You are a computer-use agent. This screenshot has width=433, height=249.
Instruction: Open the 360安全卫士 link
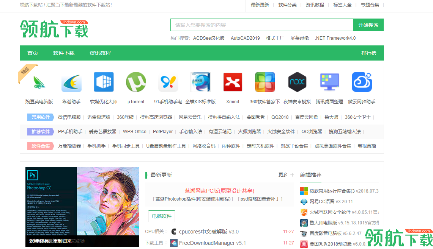(357, 117)
